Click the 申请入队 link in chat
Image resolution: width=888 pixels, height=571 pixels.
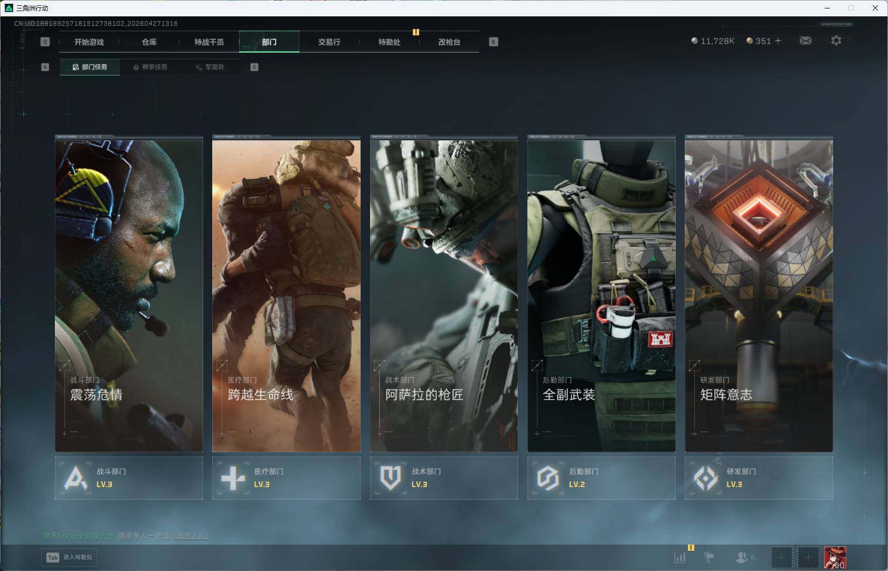(x=191, y=536)
